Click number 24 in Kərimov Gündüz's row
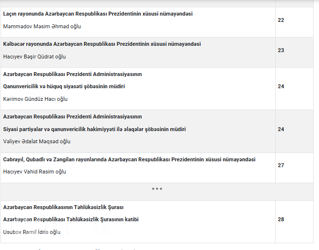 pos(281,87)
